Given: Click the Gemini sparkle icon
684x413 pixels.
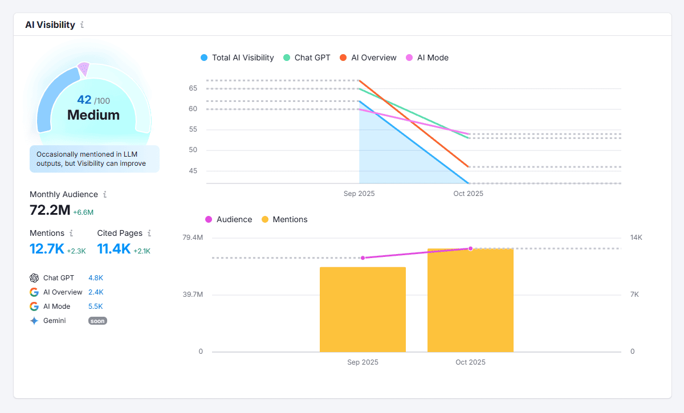Looking at the screenshot, I should pos(35,320).
